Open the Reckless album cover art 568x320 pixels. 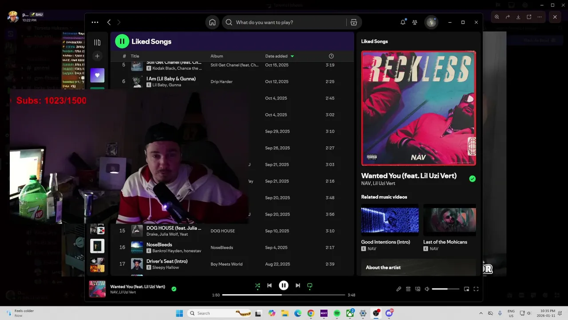418,108
